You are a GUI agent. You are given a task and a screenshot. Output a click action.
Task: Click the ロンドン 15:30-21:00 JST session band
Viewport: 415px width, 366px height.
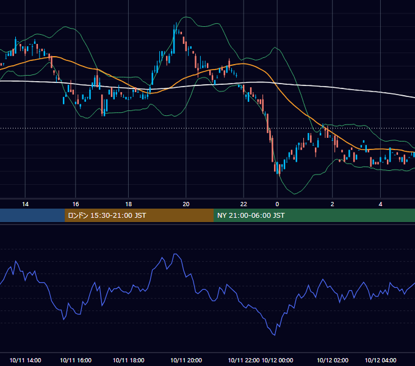pyautogui.click(x=139, y=215)
